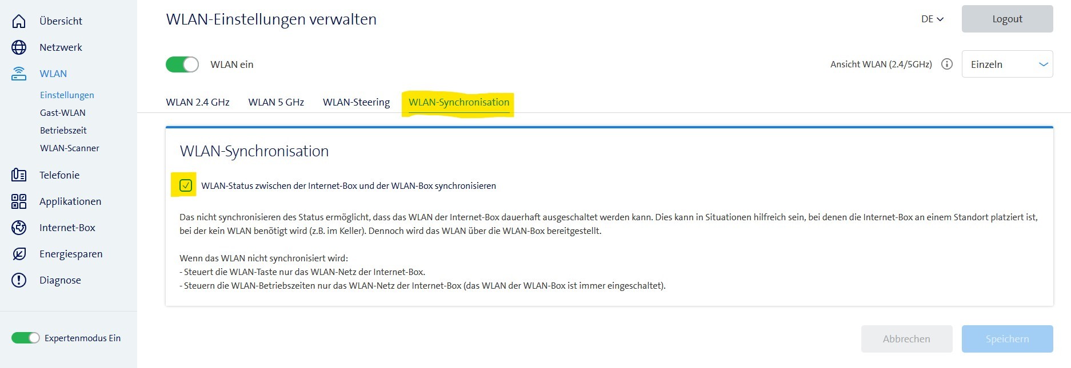The image size is (1071, 368).
Task: Switch to the WLAN 5 GHz tab
Action: coord(276,103)
